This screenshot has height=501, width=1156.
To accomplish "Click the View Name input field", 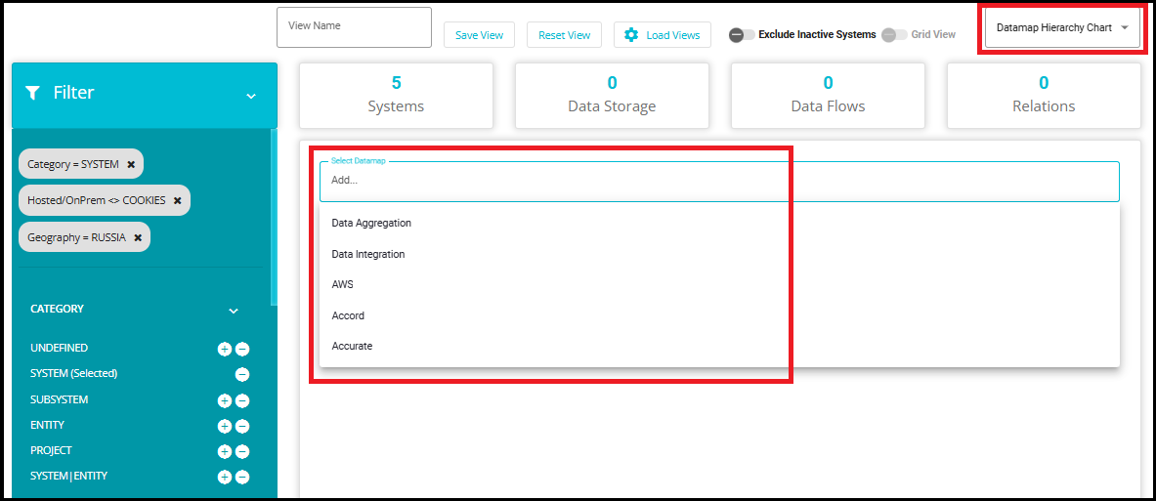I will 354,27.
